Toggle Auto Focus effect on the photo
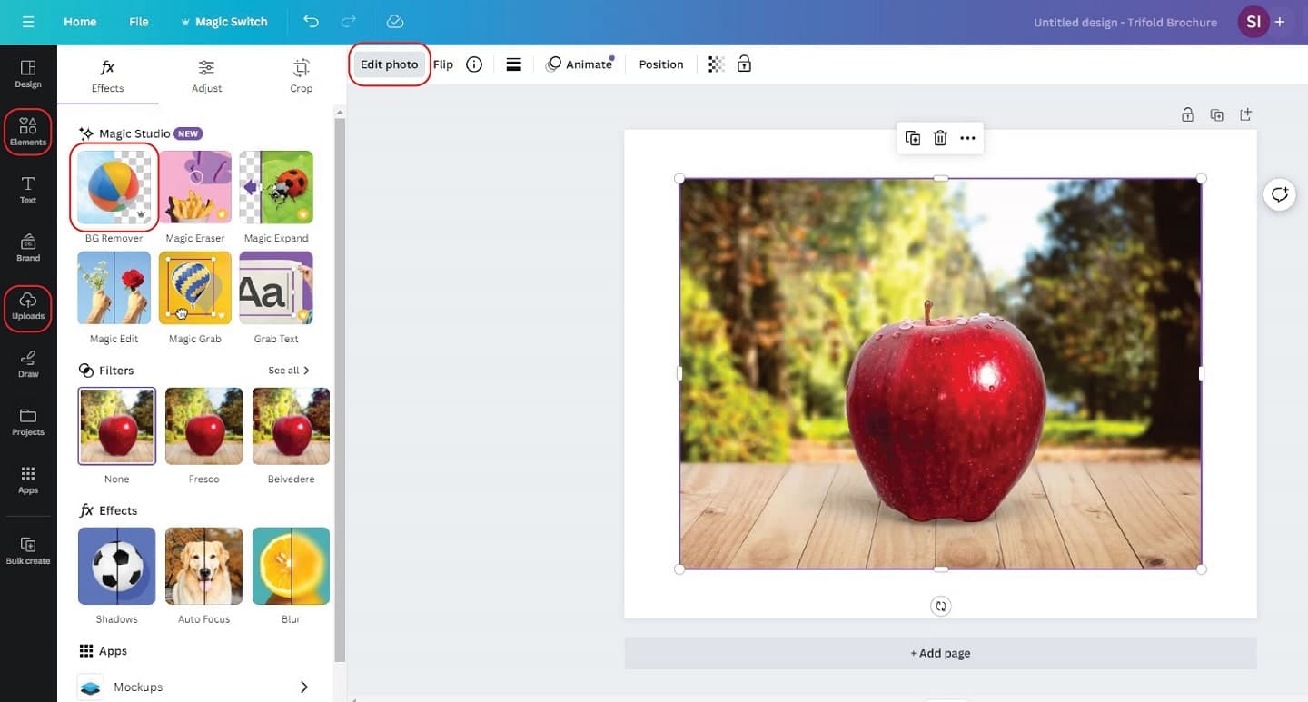This screenshot has width=1308, height=702. (203, 565)
